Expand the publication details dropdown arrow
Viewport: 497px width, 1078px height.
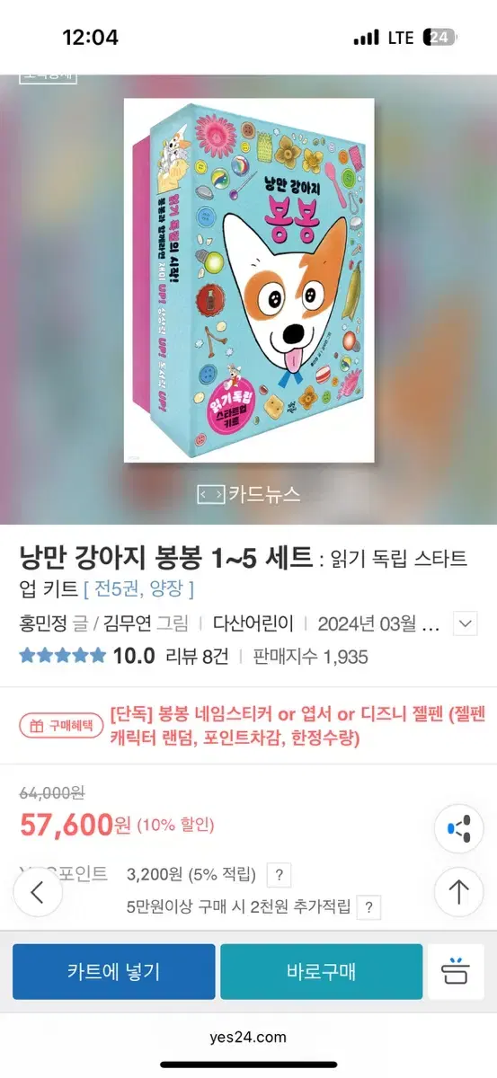pos(465,623)
